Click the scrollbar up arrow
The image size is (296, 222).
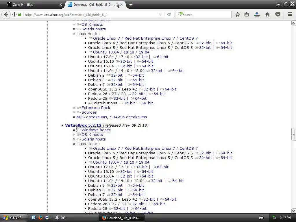tap(294, 23)
